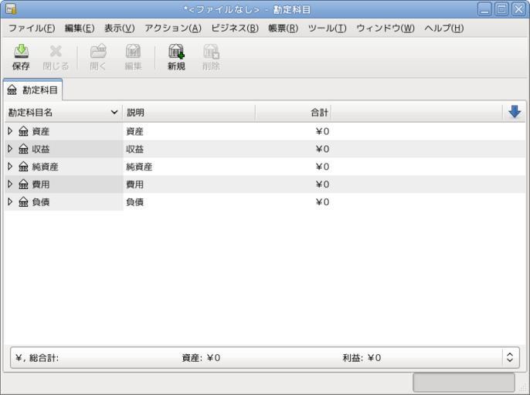Click the 新規 (New account) toolbar icon
The image size is (530, 395).
click(176, 52)
